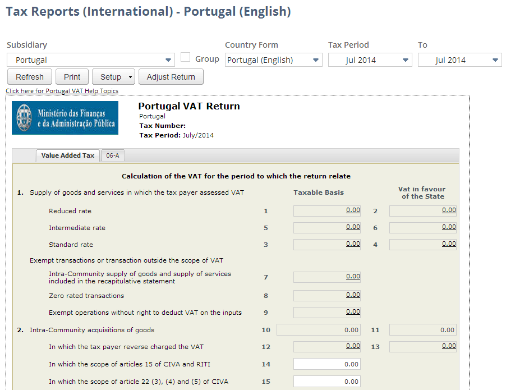Click the Adjust Return button
Viewport: 506px width, 390px height.
[171, 77]
